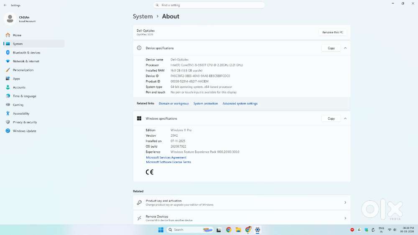Click the ChEtAn user account avatar

[x=10, y=19]
